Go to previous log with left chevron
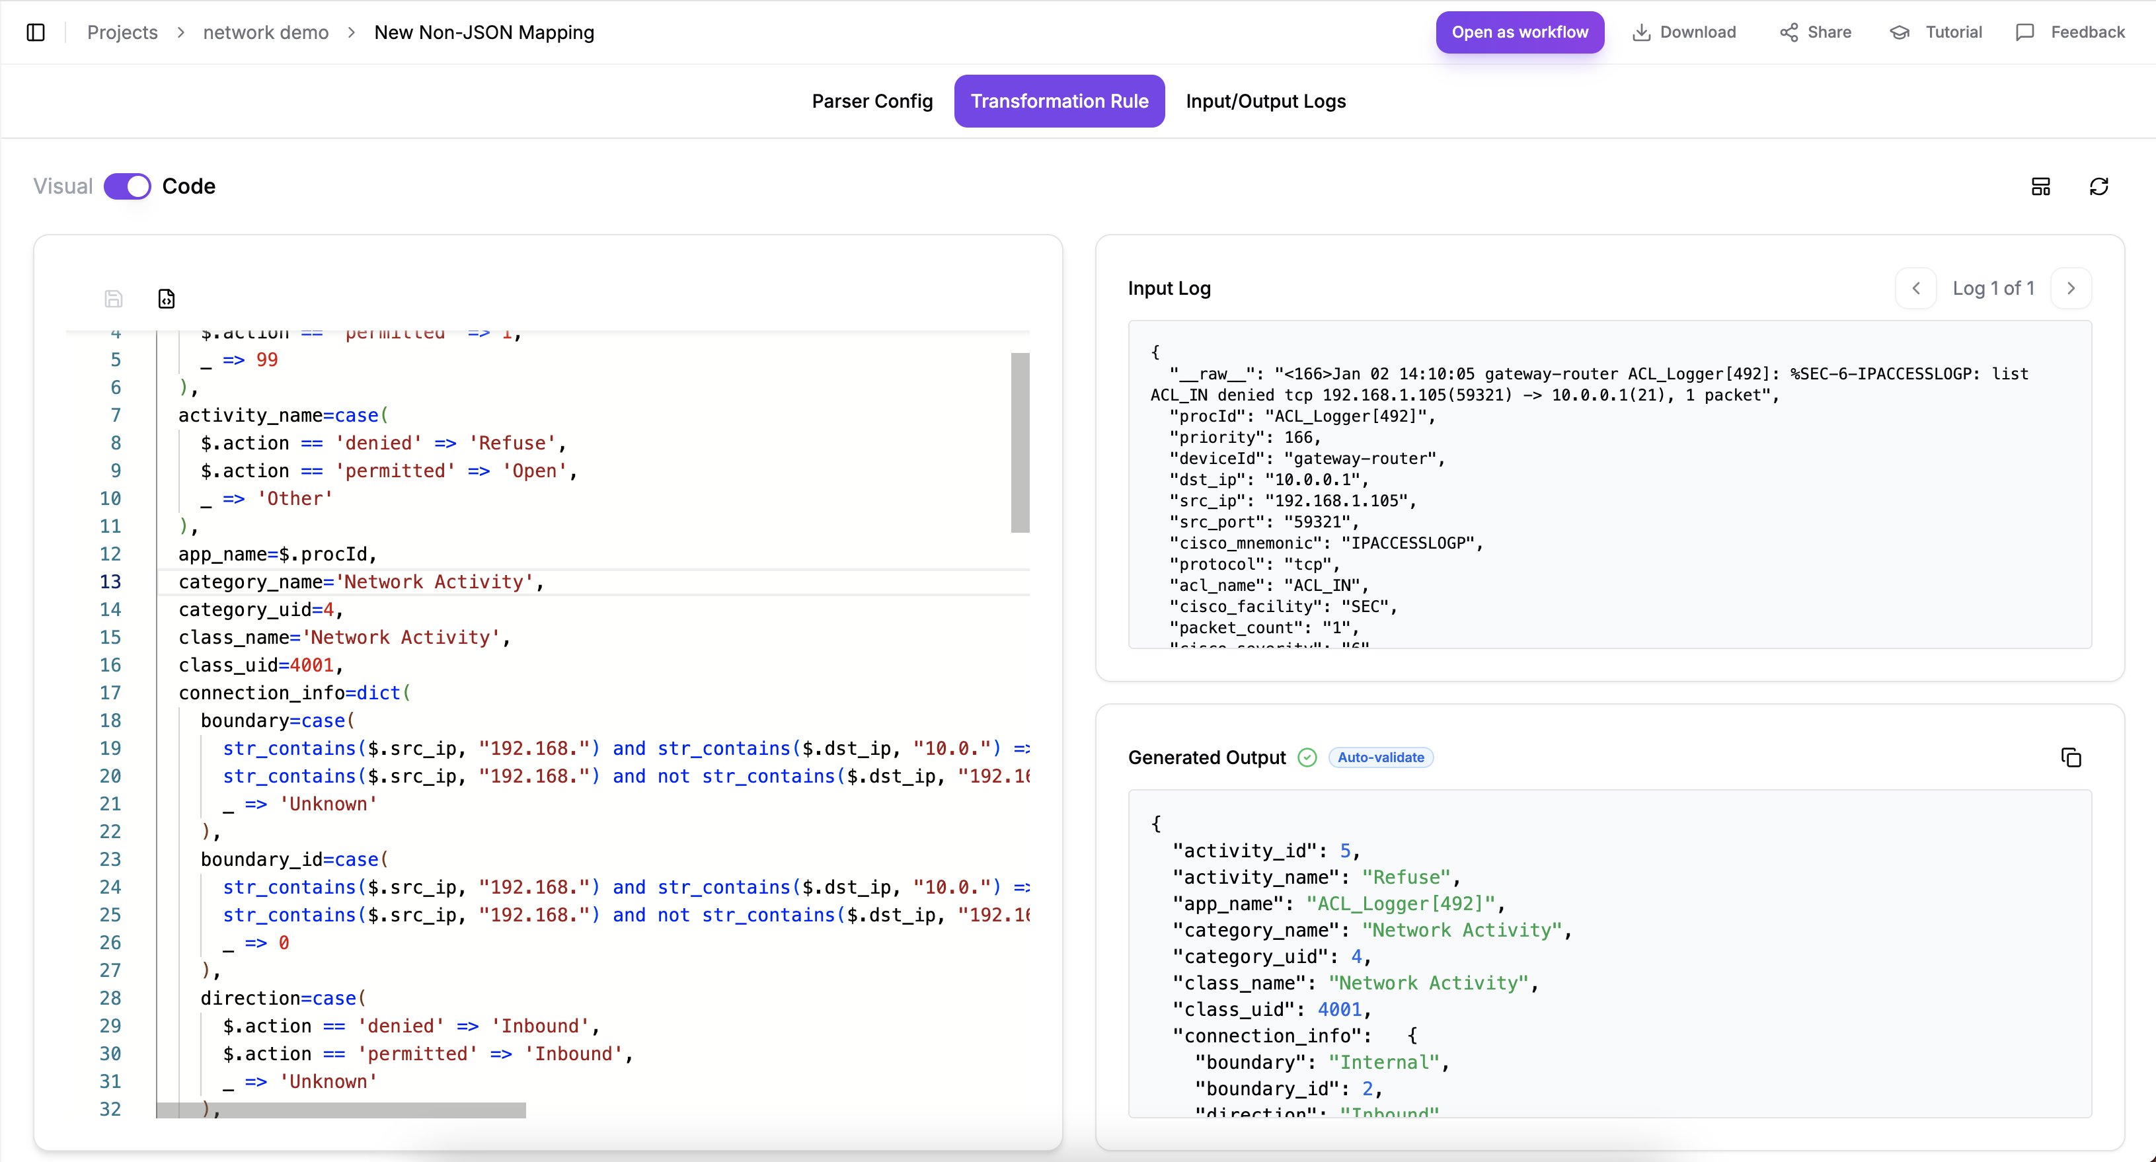 tap(1916, 288)
